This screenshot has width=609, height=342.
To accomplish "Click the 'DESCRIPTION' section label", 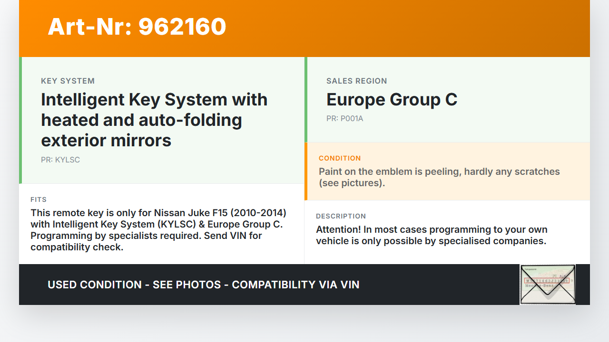I will [x=341, y=216].
